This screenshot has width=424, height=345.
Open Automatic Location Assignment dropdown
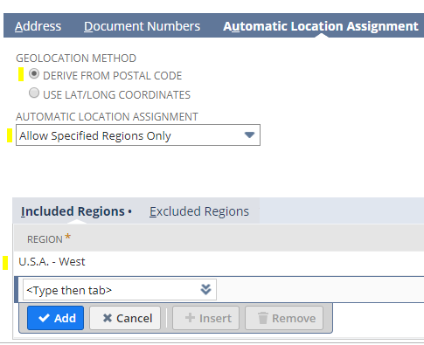(x=138, y=135)
